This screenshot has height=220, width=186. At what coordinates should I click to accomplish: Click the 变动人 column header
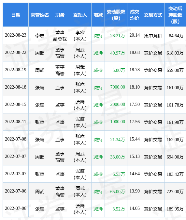coord(80,15)
